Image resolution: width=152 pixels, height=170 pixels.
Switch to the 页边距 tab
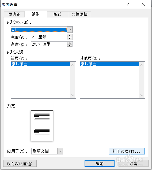pos(14,14)
